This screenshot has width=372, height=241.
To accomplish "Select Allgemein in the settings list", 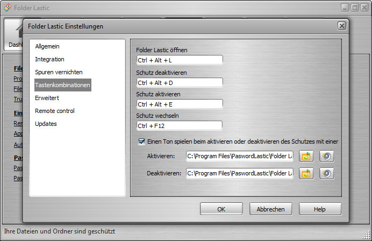I will click(x=47, y=46).
